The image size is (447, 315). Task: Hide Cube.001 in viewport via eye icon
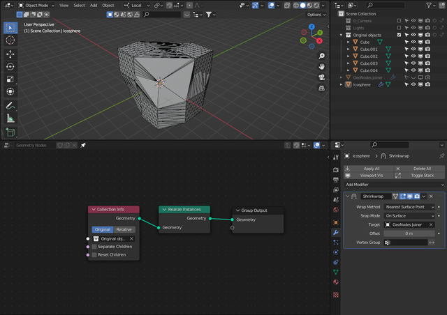point(413,49)
